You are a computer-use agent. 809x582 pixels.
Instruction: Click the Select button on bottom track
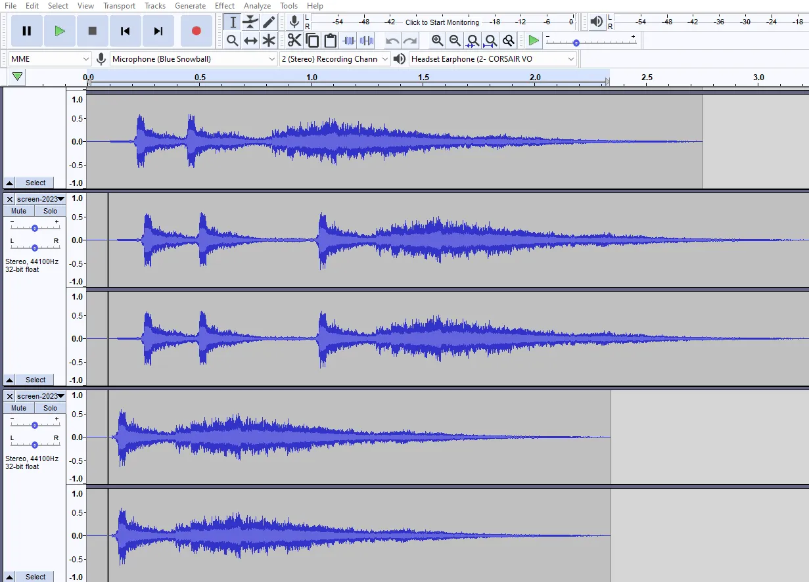34,576
